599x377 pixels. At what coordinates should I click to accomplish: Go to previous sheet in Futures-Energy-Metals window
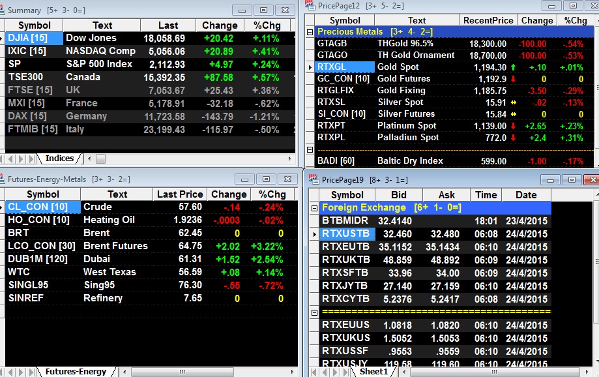coord(11,372)
